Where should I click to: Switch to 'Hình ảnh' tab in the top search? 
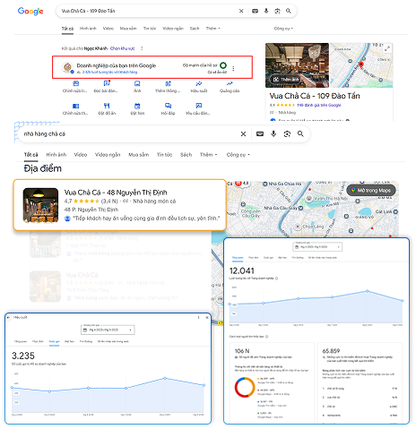[88, 29]
